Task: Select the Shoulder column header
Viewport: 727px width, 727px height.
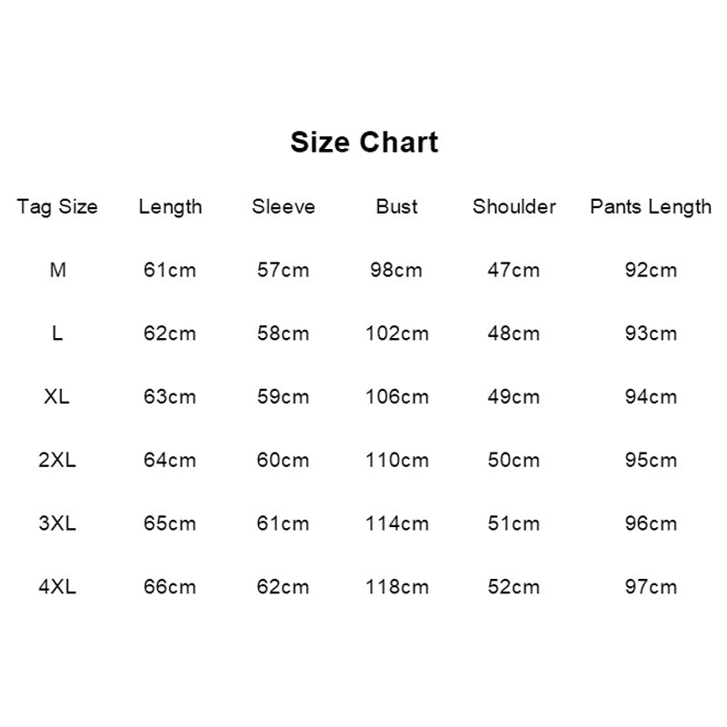Action: tap(514, 206)
